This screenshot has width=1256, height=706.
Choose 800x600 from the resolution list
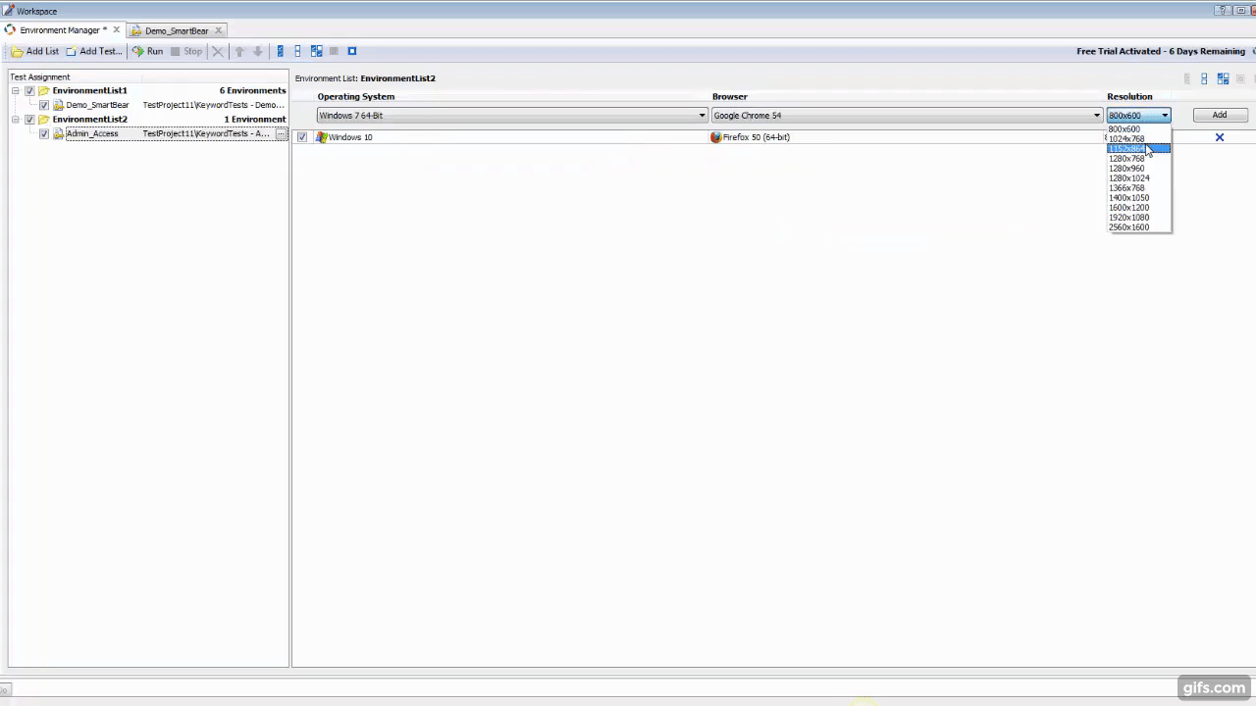pyautogui.click(x=1138, y=129)
